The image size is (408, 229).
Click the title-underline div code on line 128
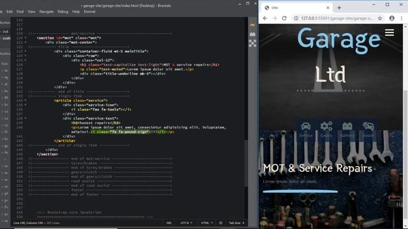(122, 74)
